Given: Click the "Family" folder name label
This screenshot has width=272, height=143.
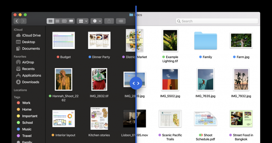Looking at the screenshot, I should pos(207,57).
